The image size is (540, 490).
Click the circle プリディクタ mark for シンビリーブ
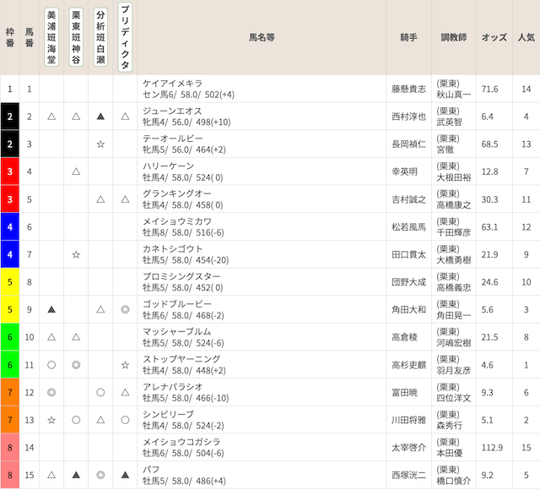(125, 420)
